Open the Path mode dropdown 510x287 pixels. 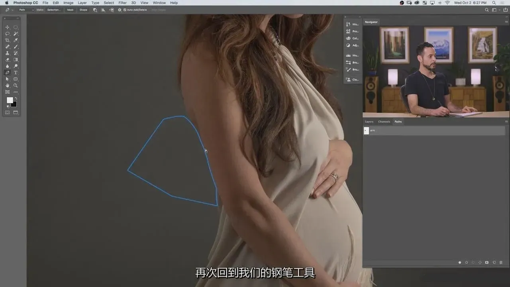pyautogui.click(x=26, y=10)
